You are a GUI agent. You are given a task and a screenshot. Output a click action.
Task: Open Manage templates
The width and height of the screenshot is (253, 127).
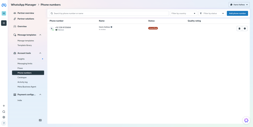pos(26,41)
